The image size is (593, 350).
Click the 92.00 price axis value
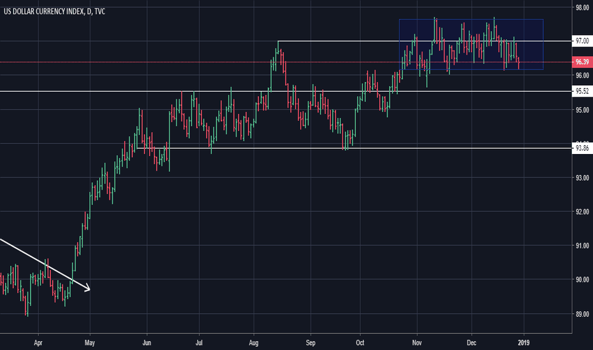click(582, 212)
